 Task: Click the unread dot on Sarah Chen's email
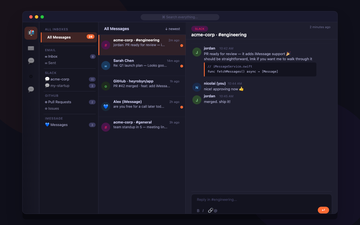pyautogui.click(x=182, y=66)
